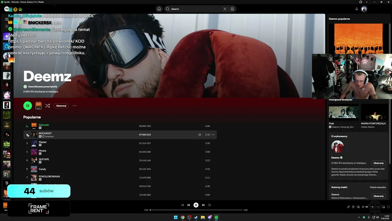
Task: Click the system tray volume icon
Action: click(377, 217)
